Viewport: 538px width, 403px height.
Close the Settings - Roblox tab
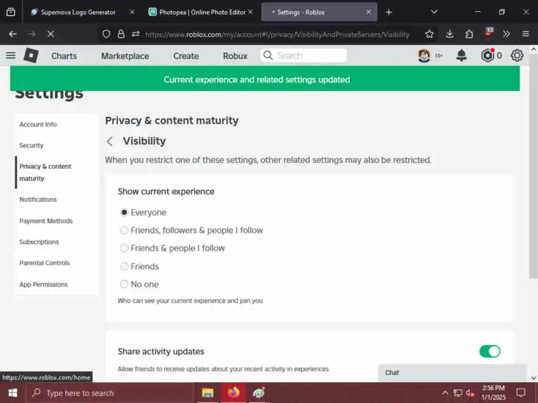pyautogui.click(x=368, y=12)
